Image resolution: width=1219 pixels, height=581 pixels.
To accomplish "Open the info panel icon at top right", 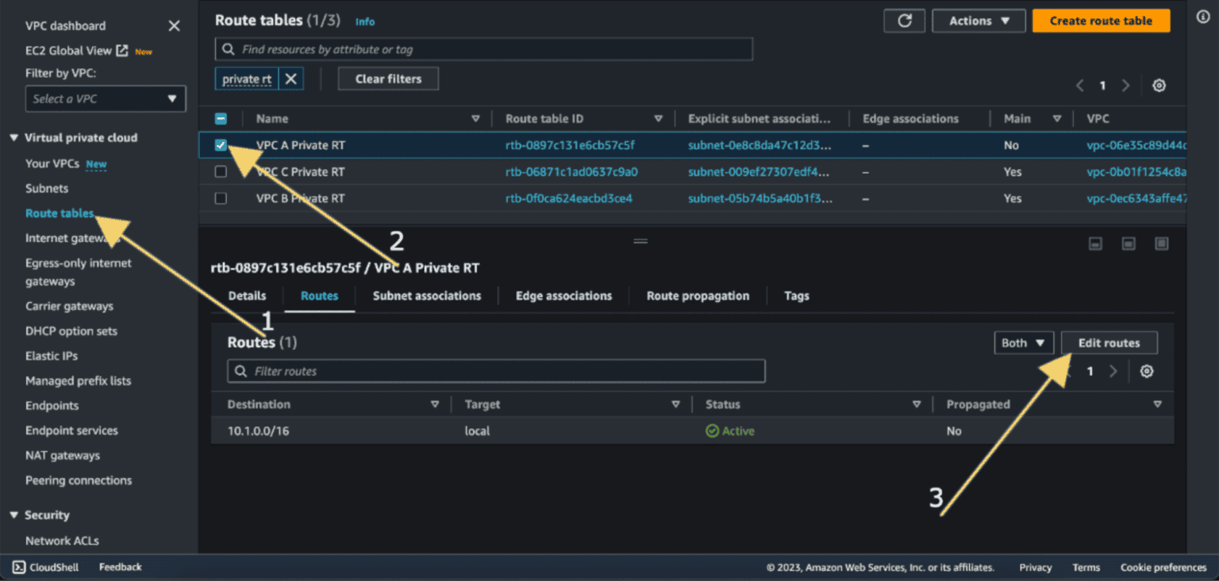I will pos(1202,17).
